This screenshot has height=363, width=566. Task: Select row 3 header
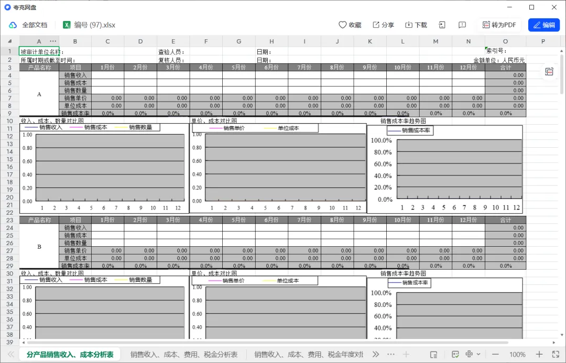(10, 68)
